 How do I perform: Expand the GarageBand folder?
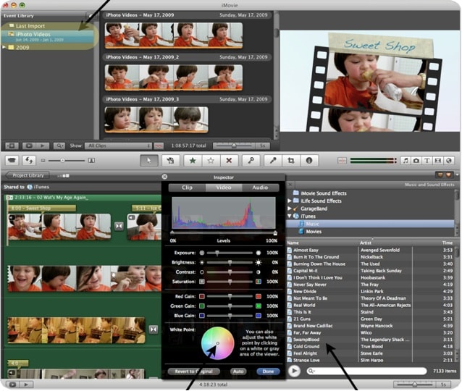coord(290,209)
